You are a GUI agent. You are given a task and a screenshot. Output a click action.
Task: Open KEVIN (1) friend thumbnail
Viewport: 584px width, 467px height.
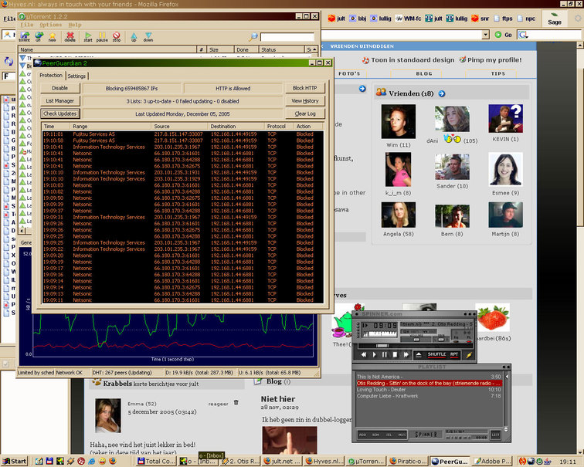click(505, 119)
